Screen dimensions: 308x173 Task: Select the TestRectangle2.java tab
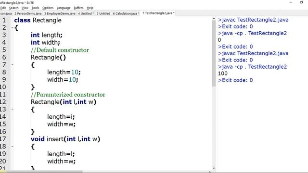(x=158, y=13)
